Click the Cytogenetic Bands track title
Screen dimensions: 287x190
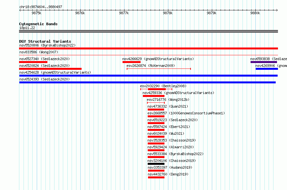tap(38, 24)
